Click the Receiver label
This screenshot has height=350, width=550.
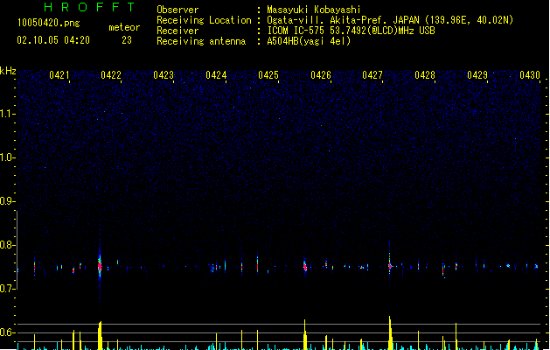click(178, 31)
